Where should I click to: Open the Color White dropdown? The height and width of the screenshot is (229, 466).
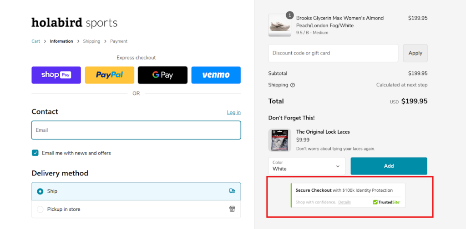coord(307,166)
